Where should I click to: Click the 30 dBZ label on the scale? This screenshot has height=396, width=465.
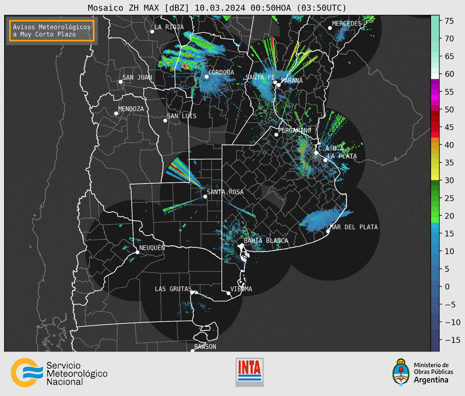pyautogui.click(x=449, y=181)
